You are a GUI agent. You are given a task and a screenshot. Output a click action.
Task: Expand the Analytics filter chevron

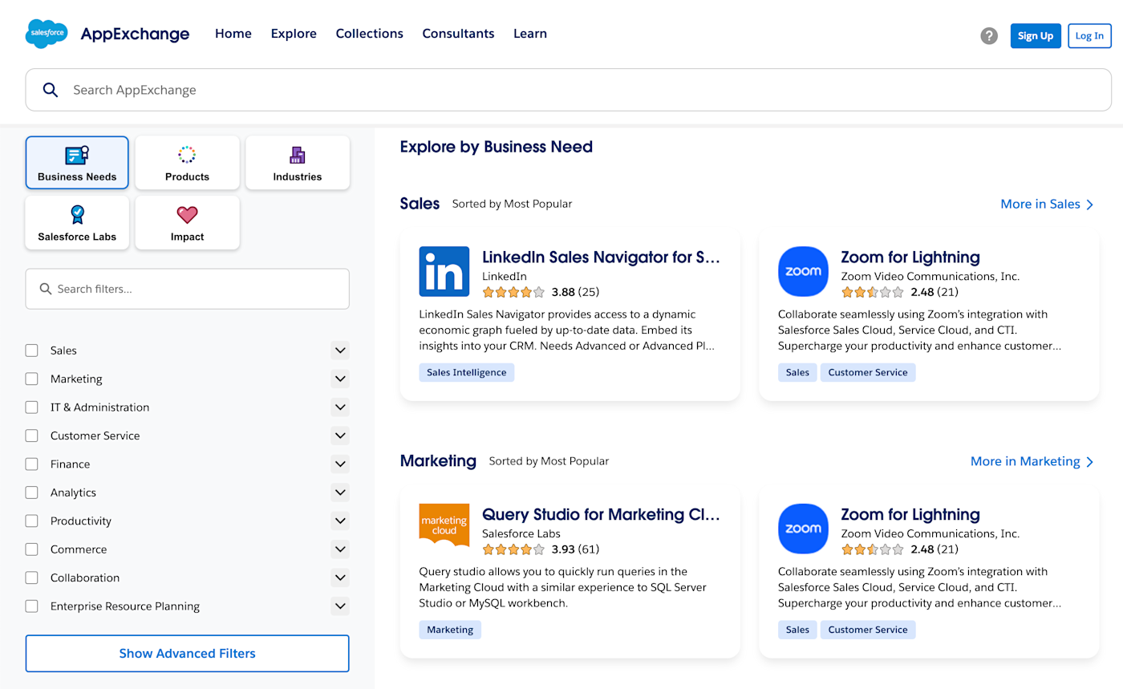[x=340, y=492]
